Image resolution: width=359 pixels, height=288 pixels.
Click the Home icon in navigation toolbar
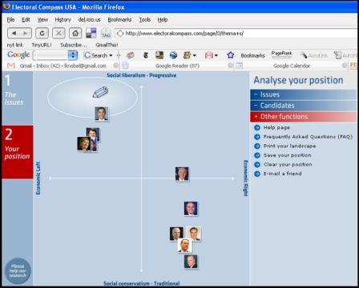point(75,34)
